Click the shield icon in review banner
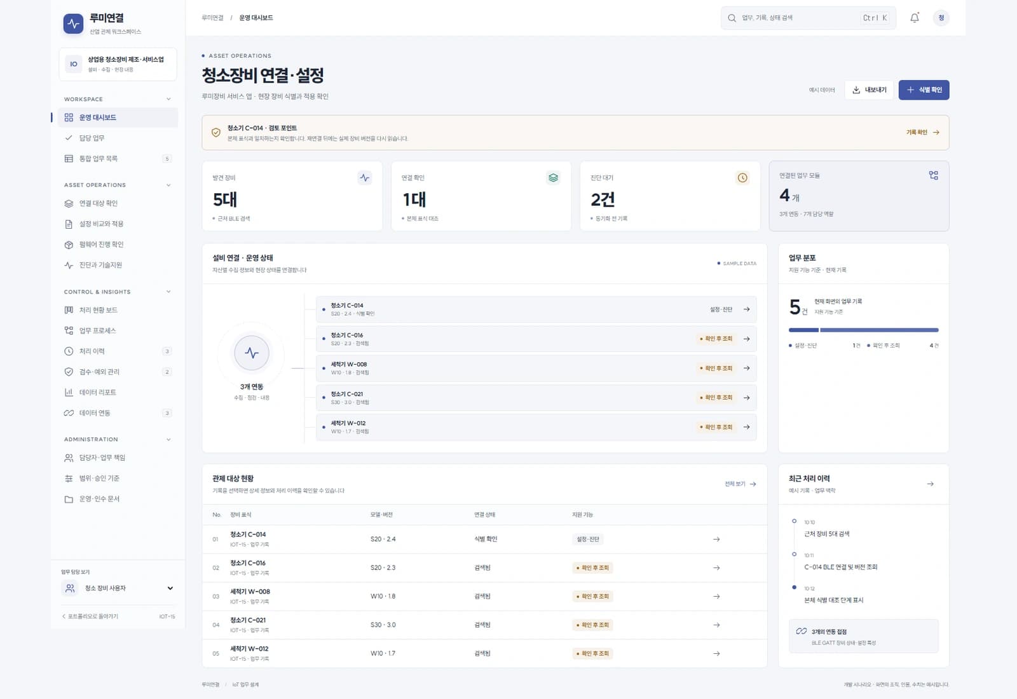The width and height of the screenshot is (1017, 699). [216, 133]
